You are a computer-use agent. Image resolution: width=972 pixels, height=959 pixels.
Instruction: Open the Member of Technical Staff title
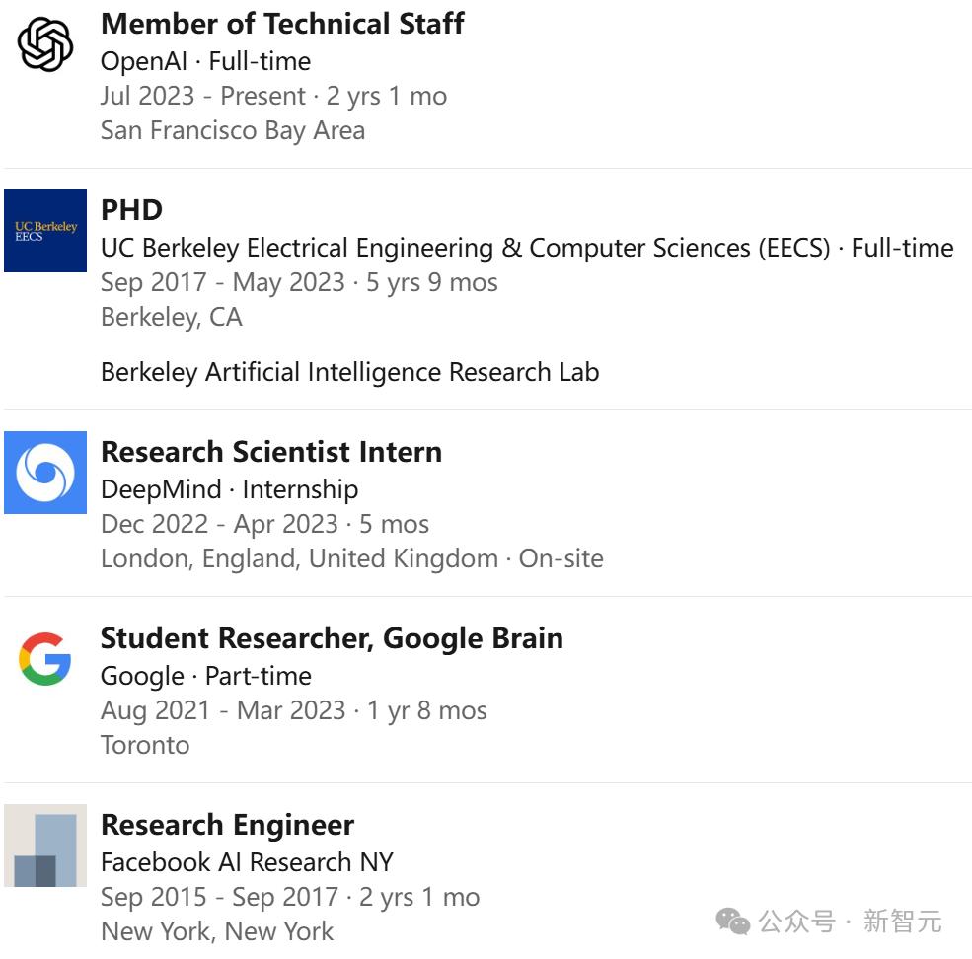coord(282,24)
